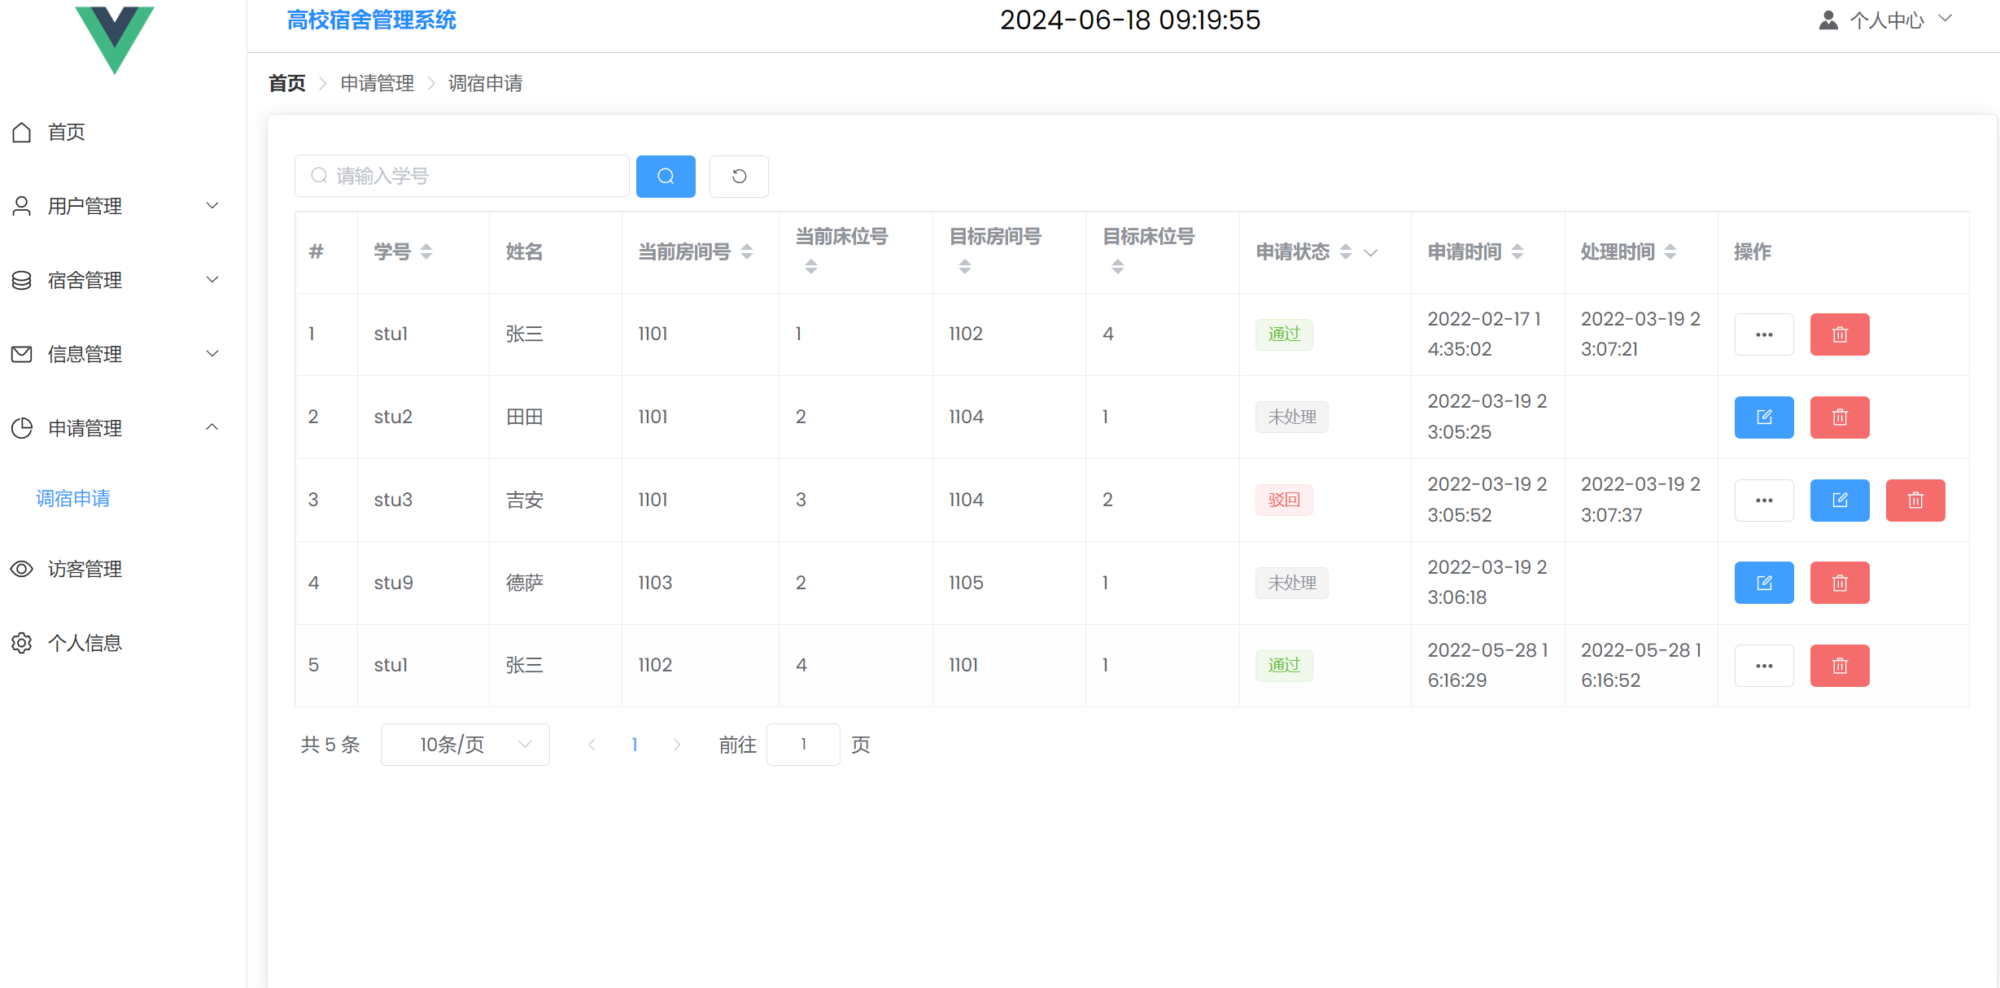This screenshot has height=988, width=2000.
Task: Toggle sort on 申请时间 column
Action: 1517,251
